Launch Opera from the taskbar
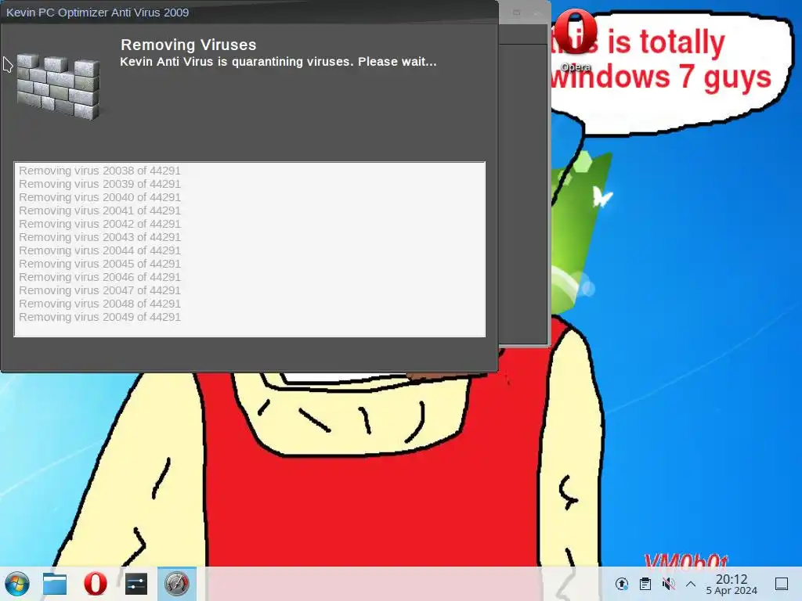Viewport: 802px width, 601px height. tap(95, 584)
